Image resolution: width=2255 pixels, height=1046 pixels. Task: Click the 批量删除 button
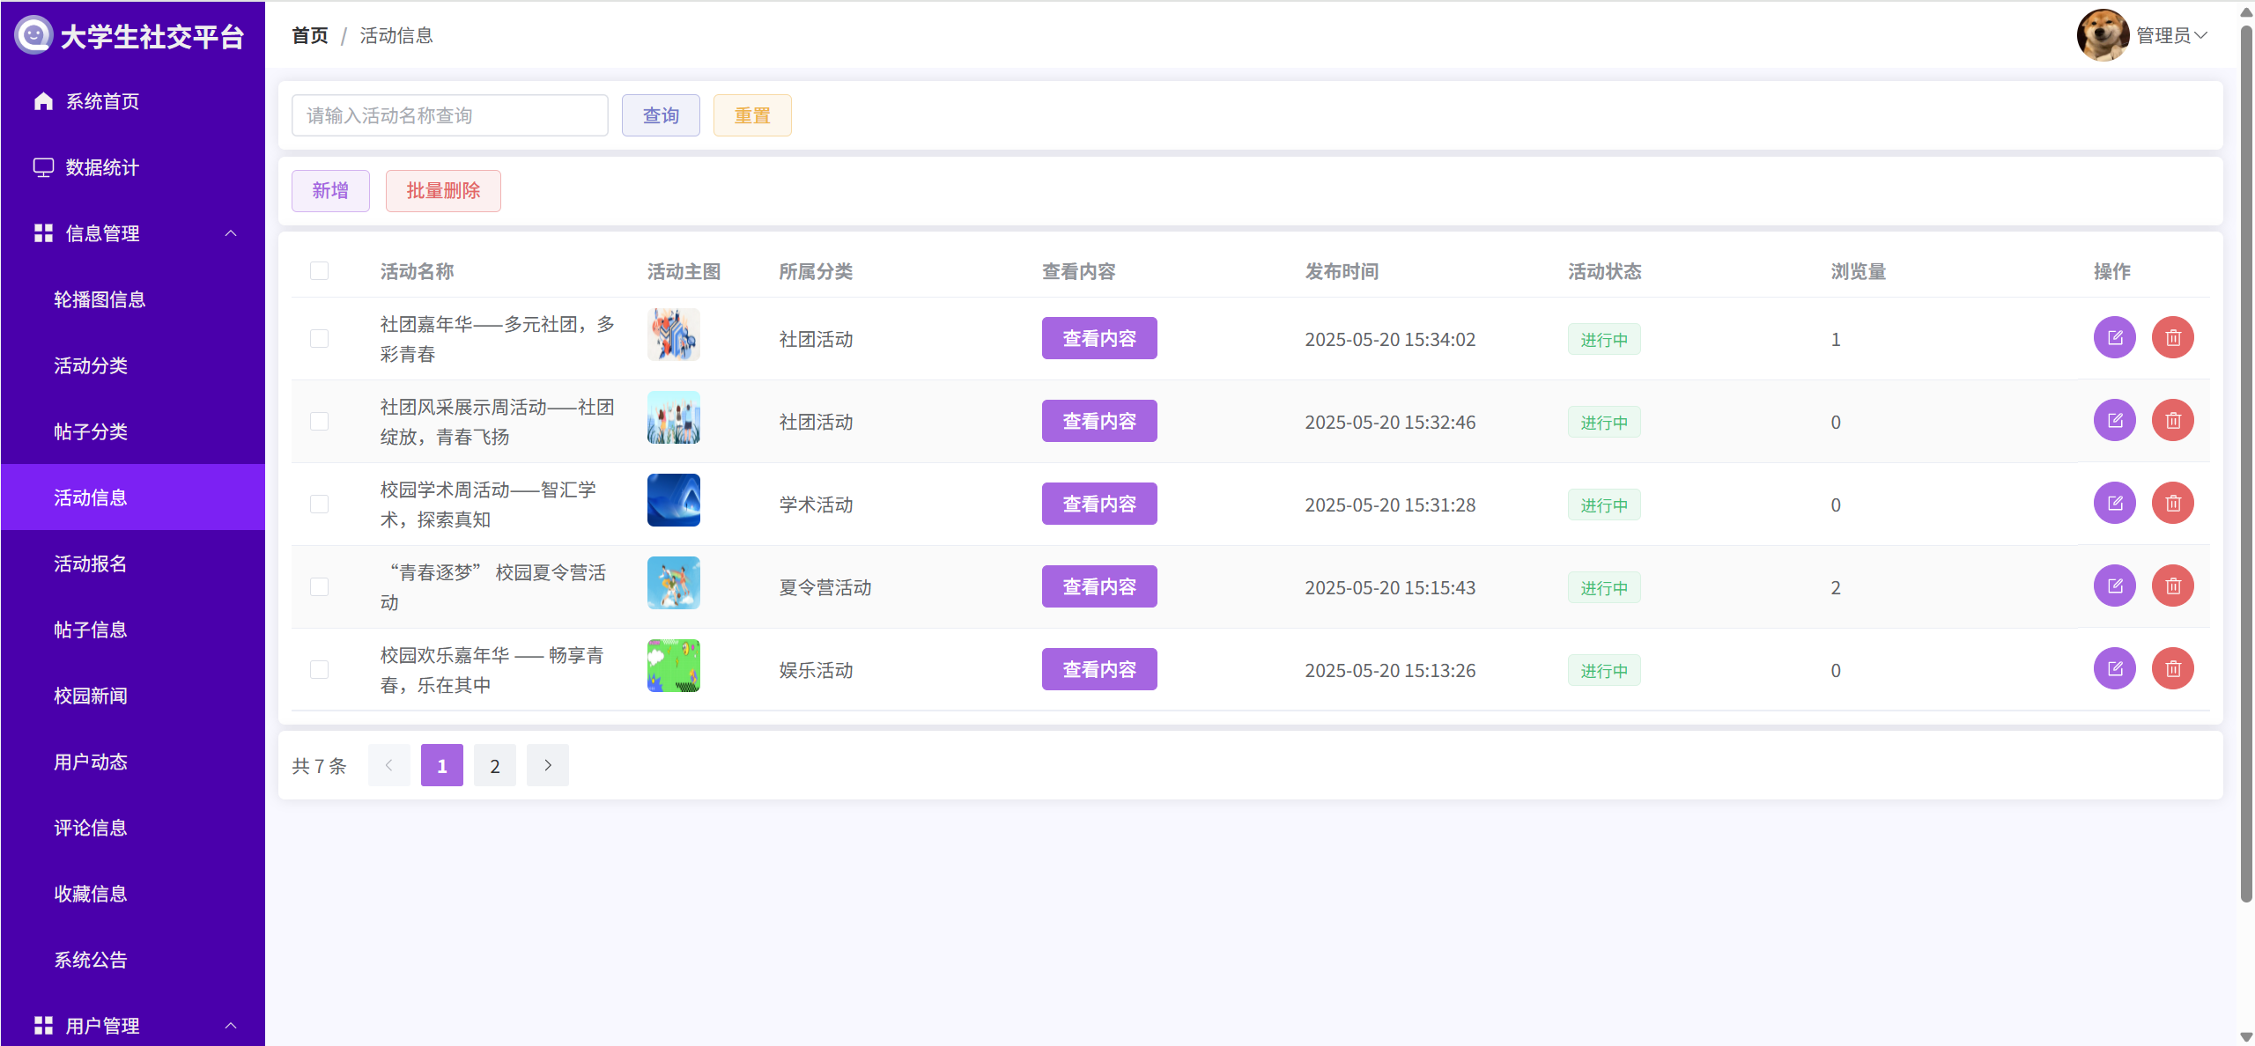pos(443,191)
